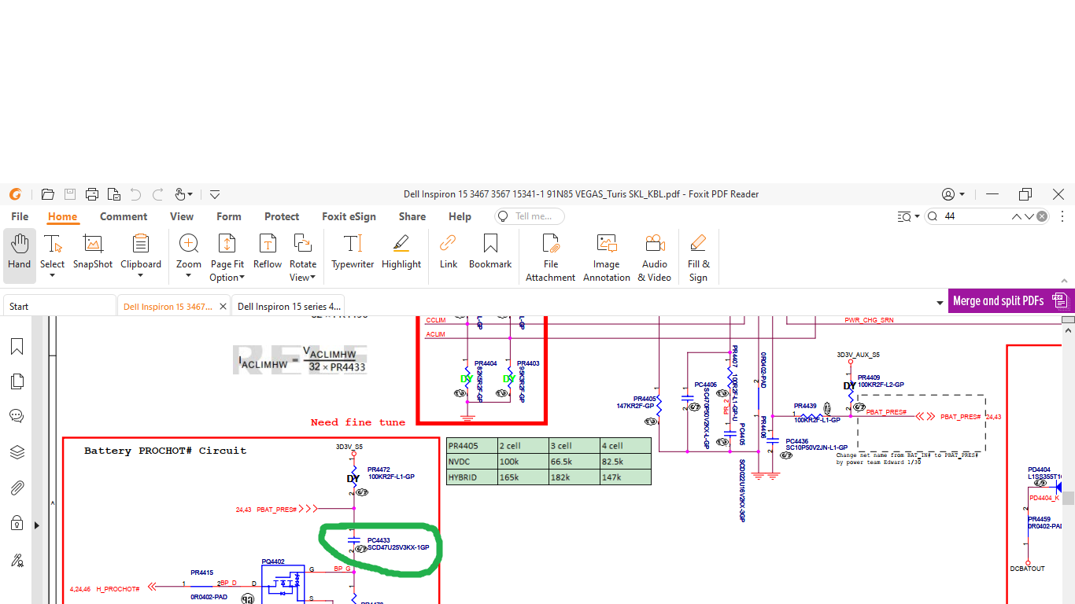Open the Share ribbon tab
Viewport: 1075px width, 604px height.
pyautogui.click(x=412, y=216)
